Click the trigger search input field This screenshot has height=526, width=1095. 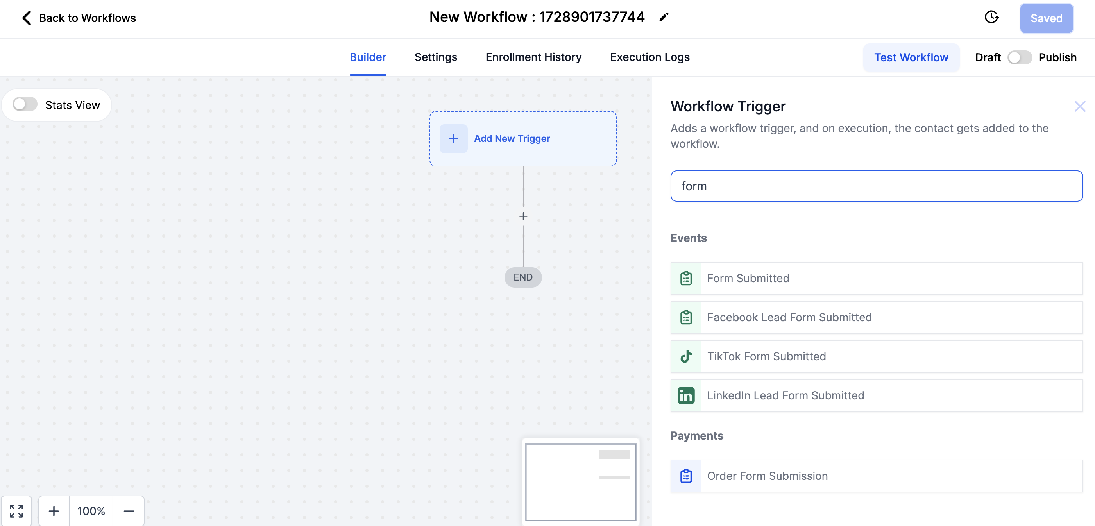(876, 186)
